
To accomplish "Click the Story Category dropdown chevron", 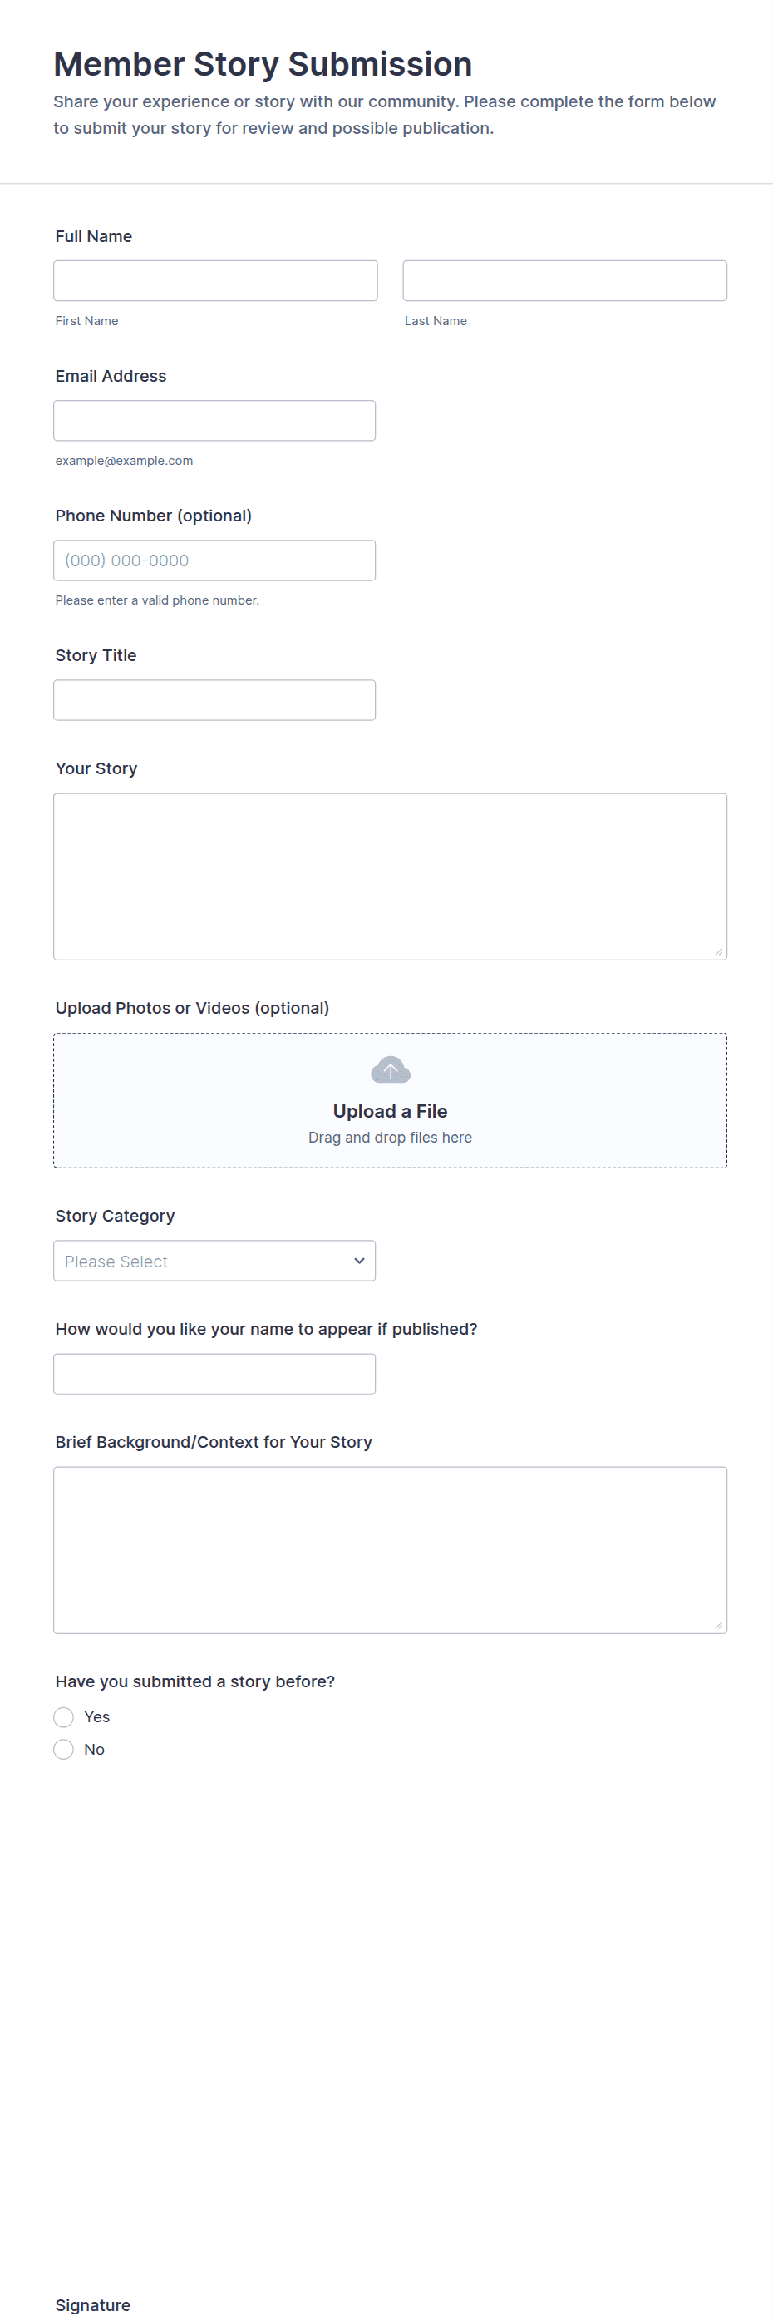I will pos(359,1261).
